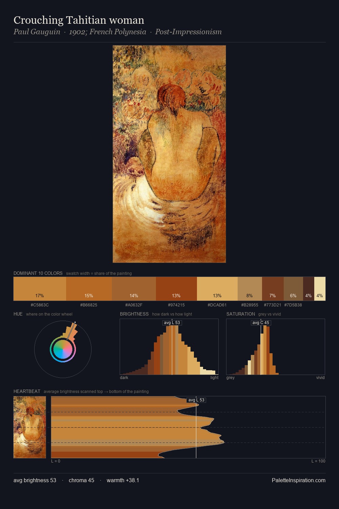The height and width of the screenshot is (509, 339).
Task: Pick the 8% swatch #B28955
Action: [x=250, y=289]
